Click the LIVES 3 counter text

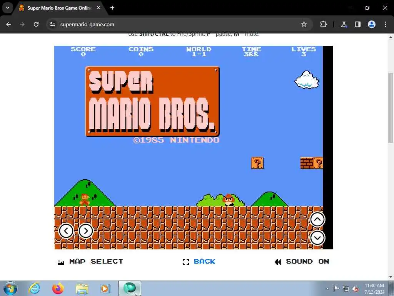(304, 51)
